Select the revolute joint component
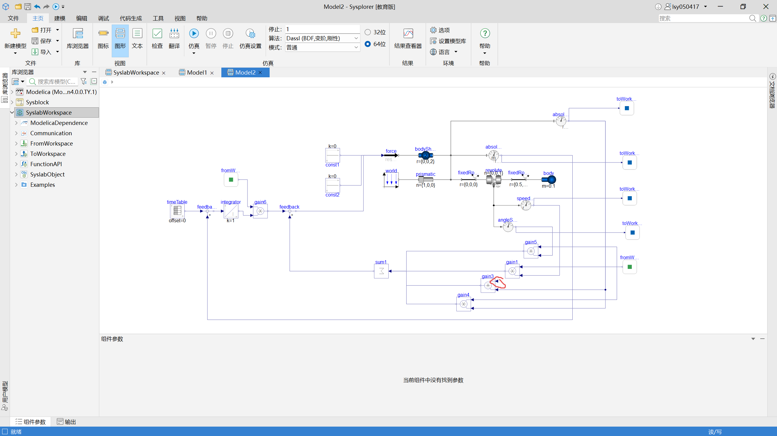The width and height of the screenshot is (777, 436). pos(494,180)
